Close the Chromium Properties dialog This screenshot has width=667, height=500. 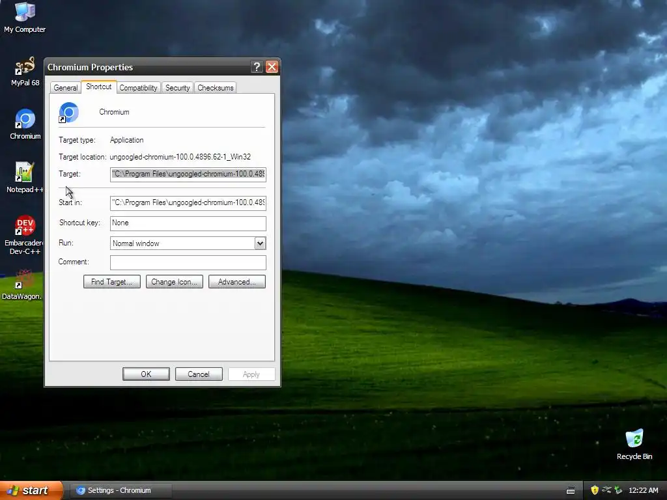pyautogui.click(x=272, y=67)
